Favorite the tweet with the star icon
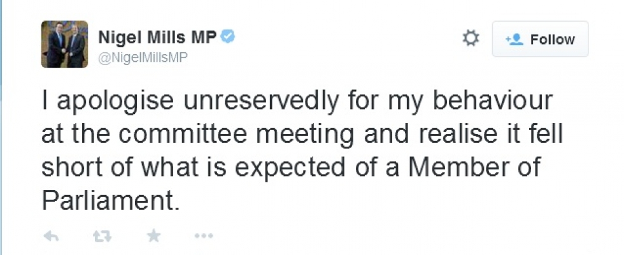The height and width of the screenshot is (255, 624). [x=153, y=237]
